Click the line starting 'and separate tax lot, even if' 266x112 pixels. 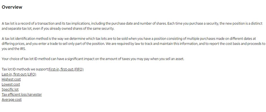coord(58,28)
